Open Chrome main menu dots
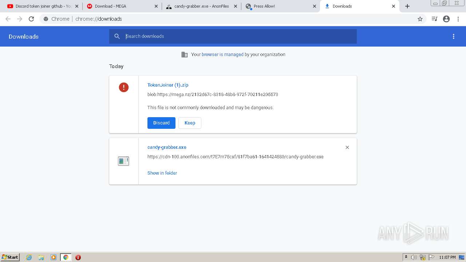This screenshot has height=262, width=466. (x=458, y=19)
